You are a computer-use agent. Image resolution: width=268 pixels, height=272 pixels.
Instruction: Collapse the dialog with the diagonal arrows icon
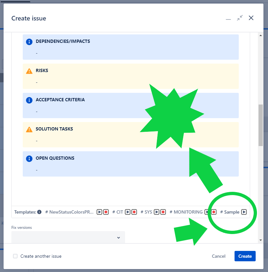point(240,18)
